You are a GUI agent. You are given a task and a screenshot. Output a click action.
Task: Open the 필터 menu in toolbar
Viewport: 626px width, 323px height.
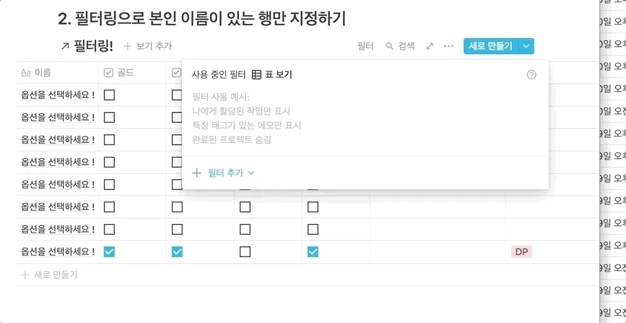click(365, 46)
